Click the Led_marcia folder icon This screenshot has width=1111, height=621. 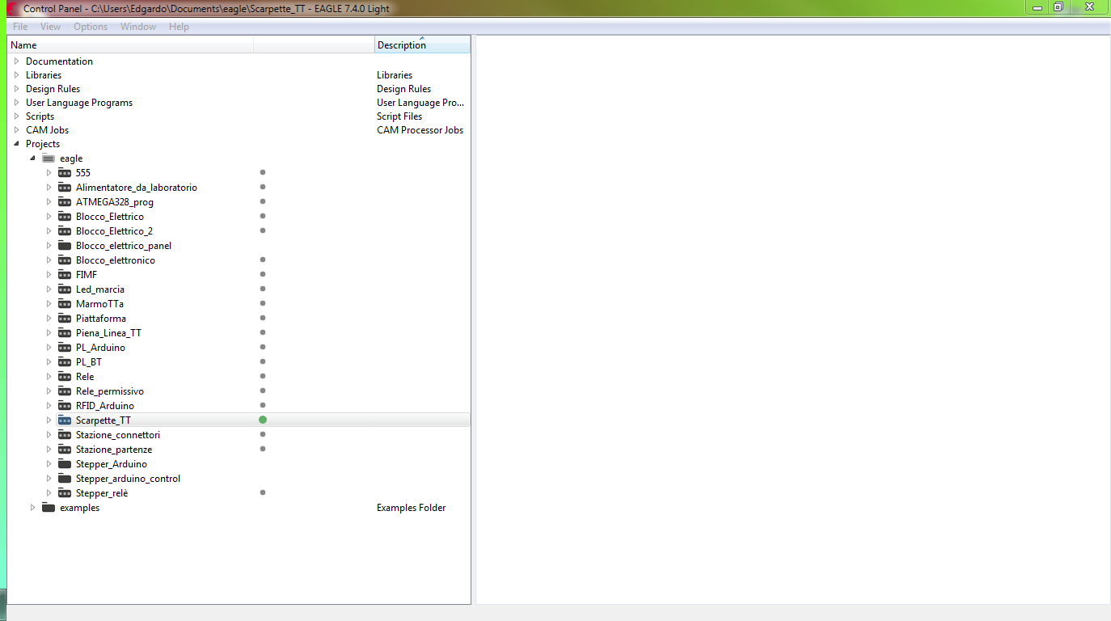(x=65, y=289)
